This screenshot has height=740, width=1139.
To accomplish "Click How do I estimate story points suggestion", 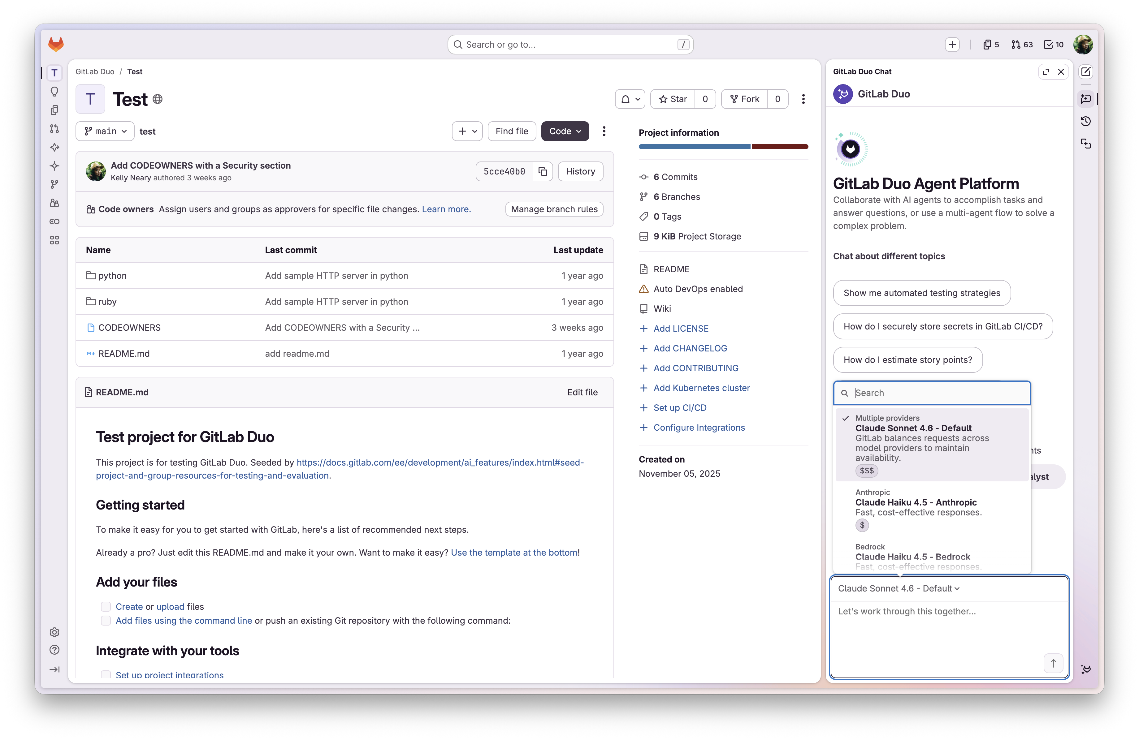I will 907,360.
